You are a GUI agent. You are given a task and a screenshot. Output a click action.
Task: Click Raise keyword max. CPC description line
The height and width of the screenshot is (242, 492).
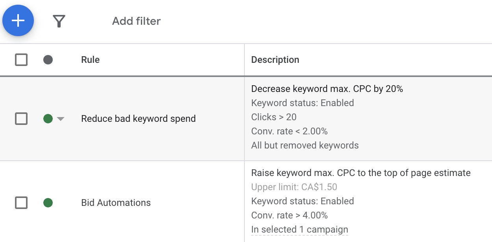click(361, 173)
